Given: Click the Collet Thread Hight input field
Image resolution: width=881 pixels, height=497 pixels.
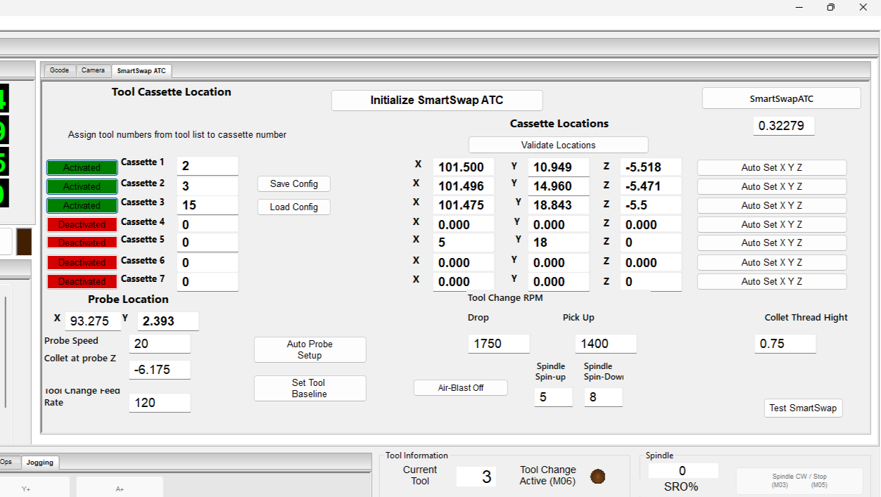Looking at the screenshot, I should 785,344.
